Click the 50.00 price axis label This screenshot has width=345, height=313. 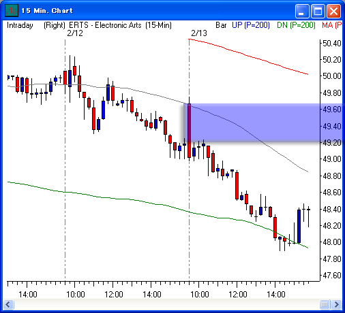coord(332,76)
